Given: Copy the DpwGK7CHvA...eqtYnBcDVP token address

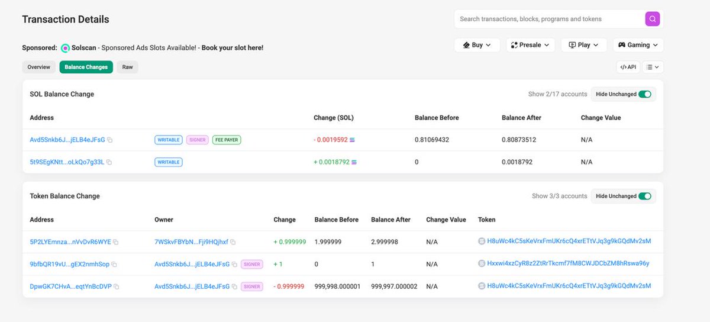Looking at the screenshot, I should tap(117, 286).
